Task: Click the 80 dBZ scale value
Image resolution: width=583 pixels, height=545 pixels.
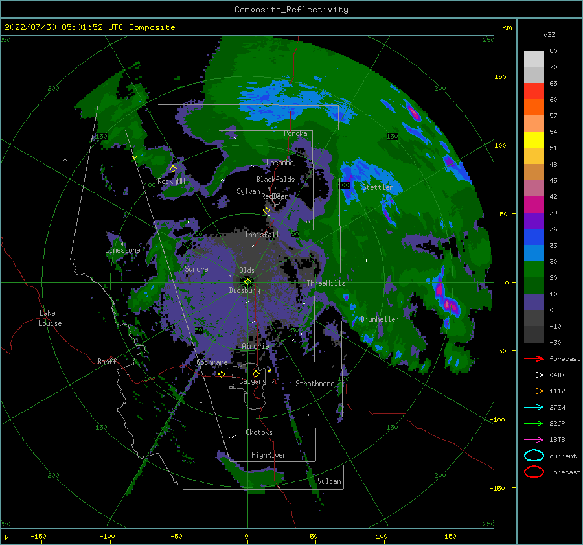Action: pyautogui.click(x=553, y=51)
